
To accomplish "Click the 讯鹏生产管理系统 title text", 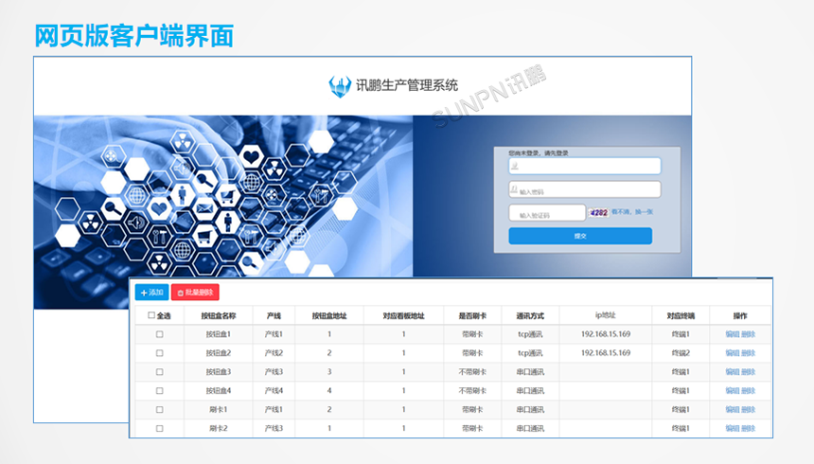I will click(406, 86).
